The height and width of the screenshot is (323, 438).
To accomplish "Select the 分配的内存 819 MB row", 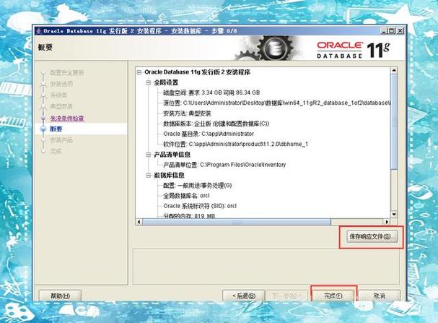I will pos(189,215).
